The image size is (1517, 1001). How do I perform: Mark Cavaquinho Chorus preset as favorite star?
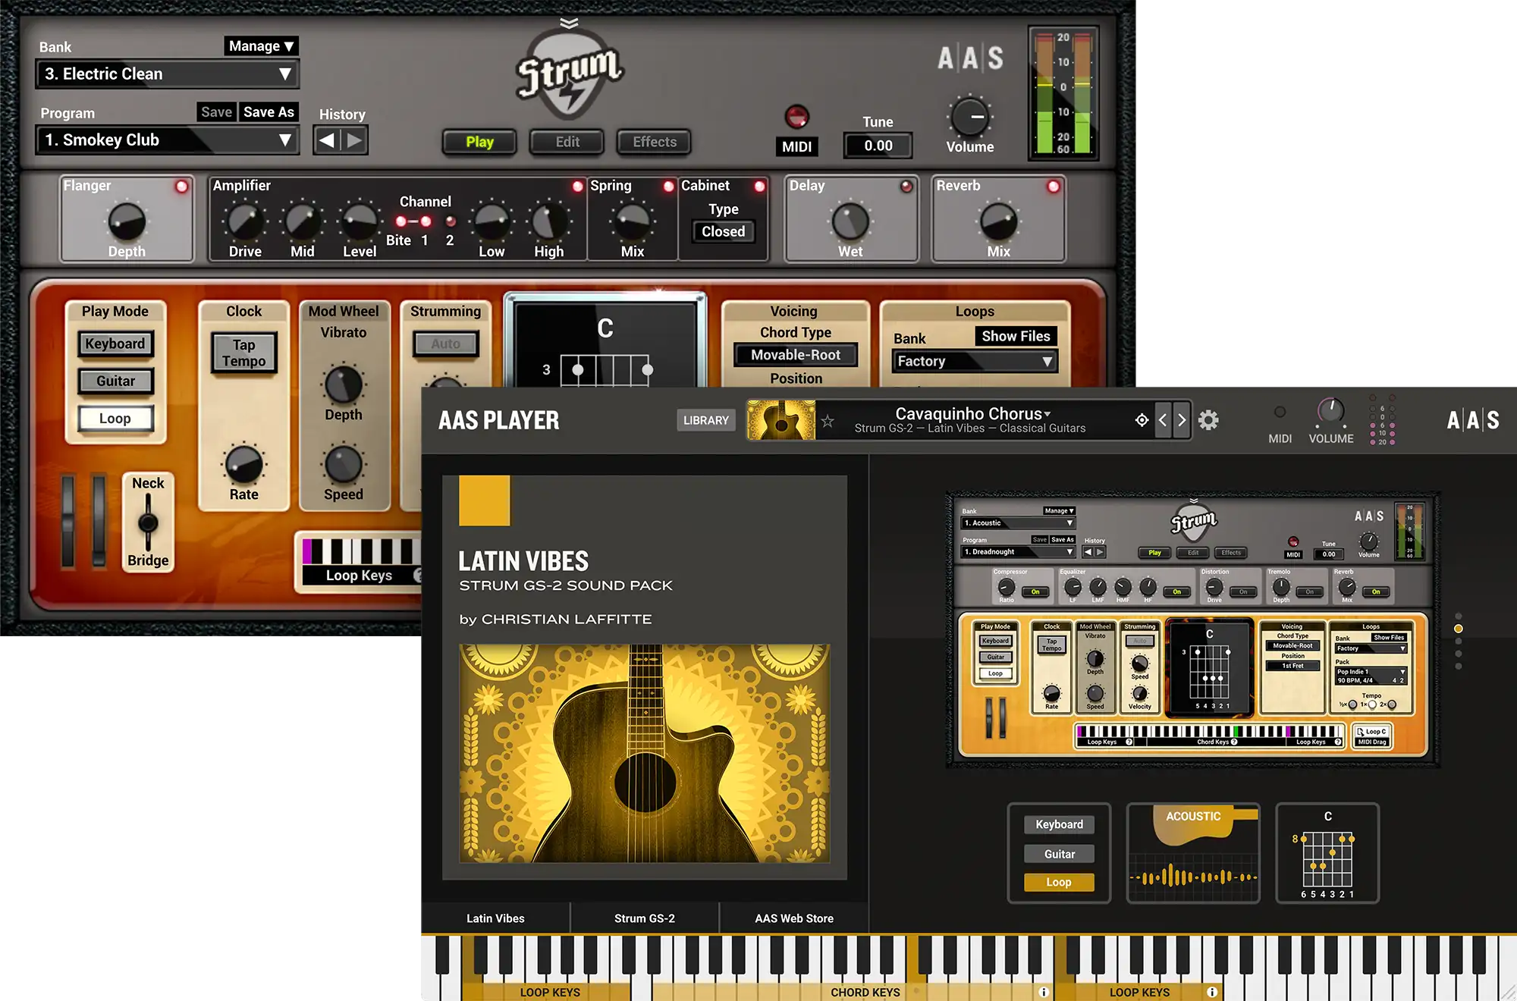(x=828, y=421)
